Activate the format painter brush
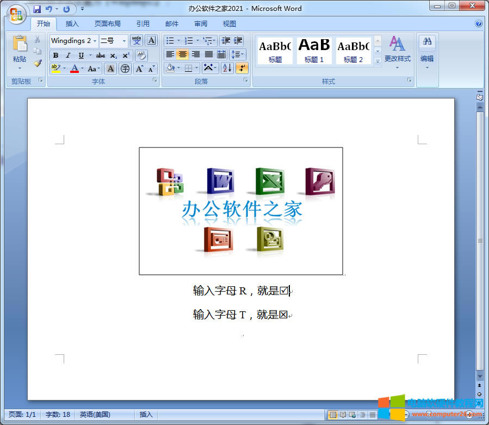 (x=38, y=63)
